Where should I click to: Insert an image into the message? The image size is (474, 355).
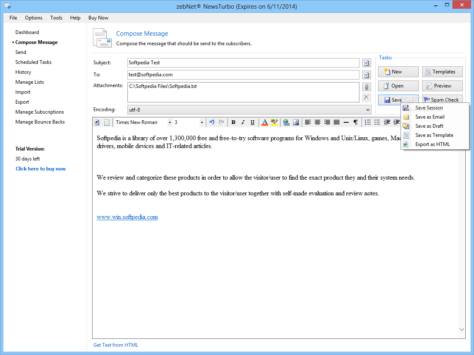(296, 122)
